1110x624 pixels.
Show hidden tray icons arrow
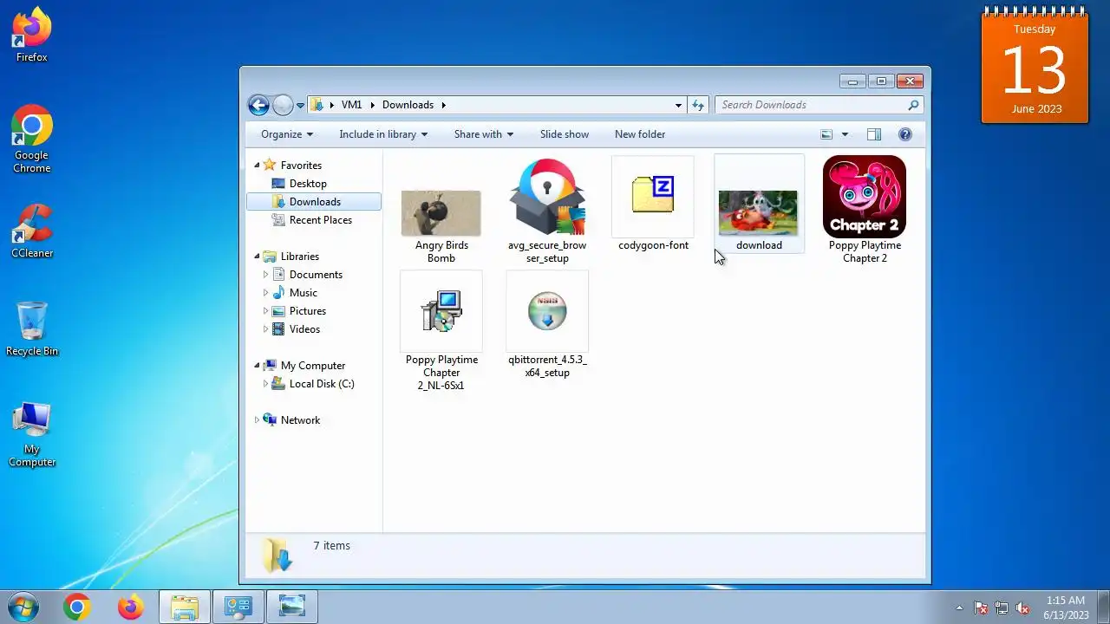[x=958, y=608]
